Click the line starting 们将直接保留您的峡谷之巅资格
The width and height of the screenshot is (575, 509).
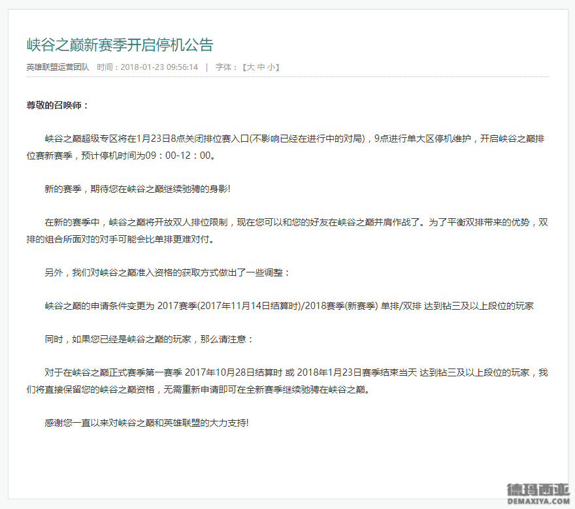[199, 389]
